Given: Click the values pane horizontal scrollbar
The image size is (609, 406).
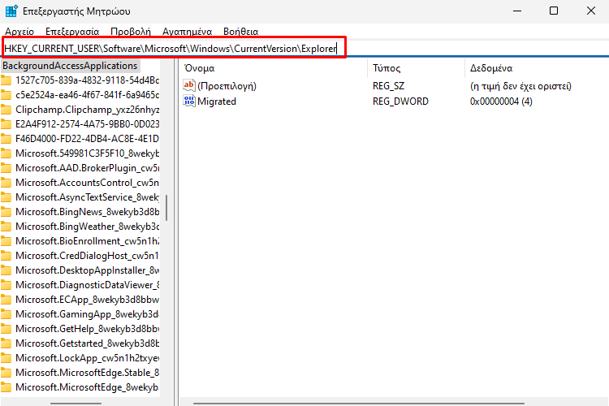Looking at the screenshot, I should (x=357, y=404).
